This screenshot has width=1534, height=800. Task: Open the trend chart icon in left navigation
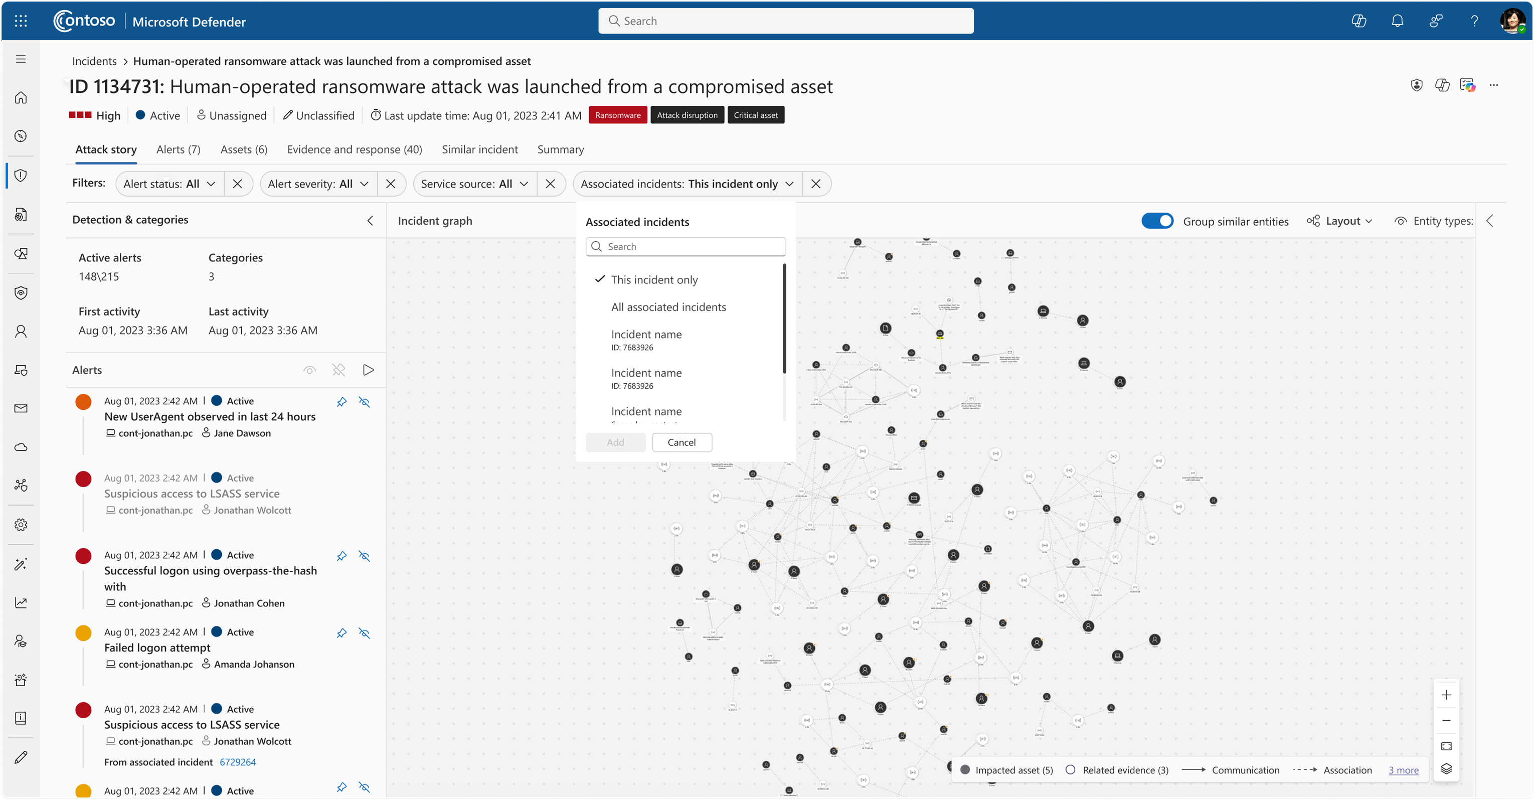click(x=21, y=602)
